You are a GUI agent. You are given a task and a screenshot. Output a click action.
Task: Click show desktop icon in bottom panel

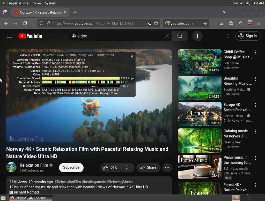point(3,198)
